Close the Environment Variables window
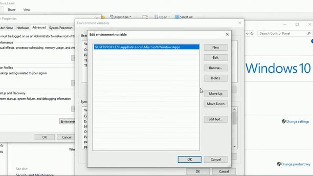Image resolution: width=313 pixels, height=176 pixels. (240, 23)
